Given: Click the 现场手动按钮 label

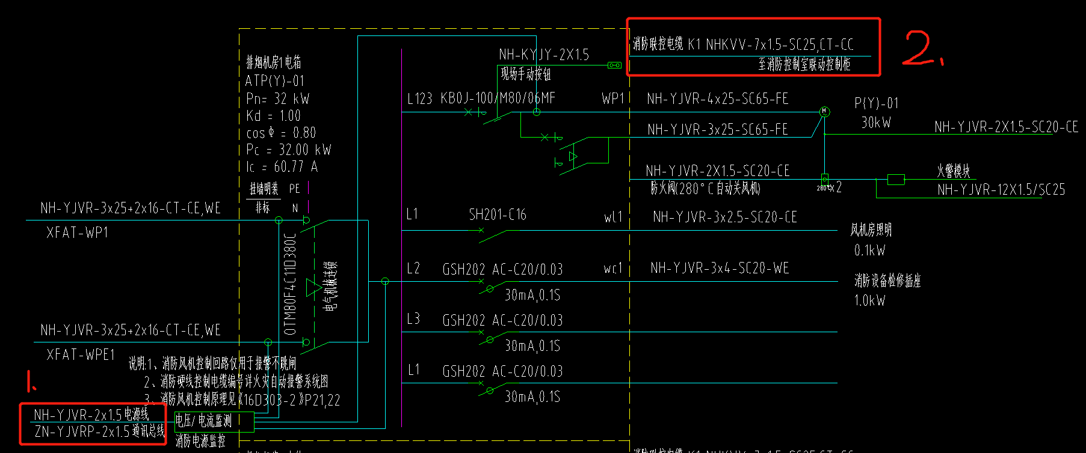Looking at the screenshot, I should (x=526, y=74).
